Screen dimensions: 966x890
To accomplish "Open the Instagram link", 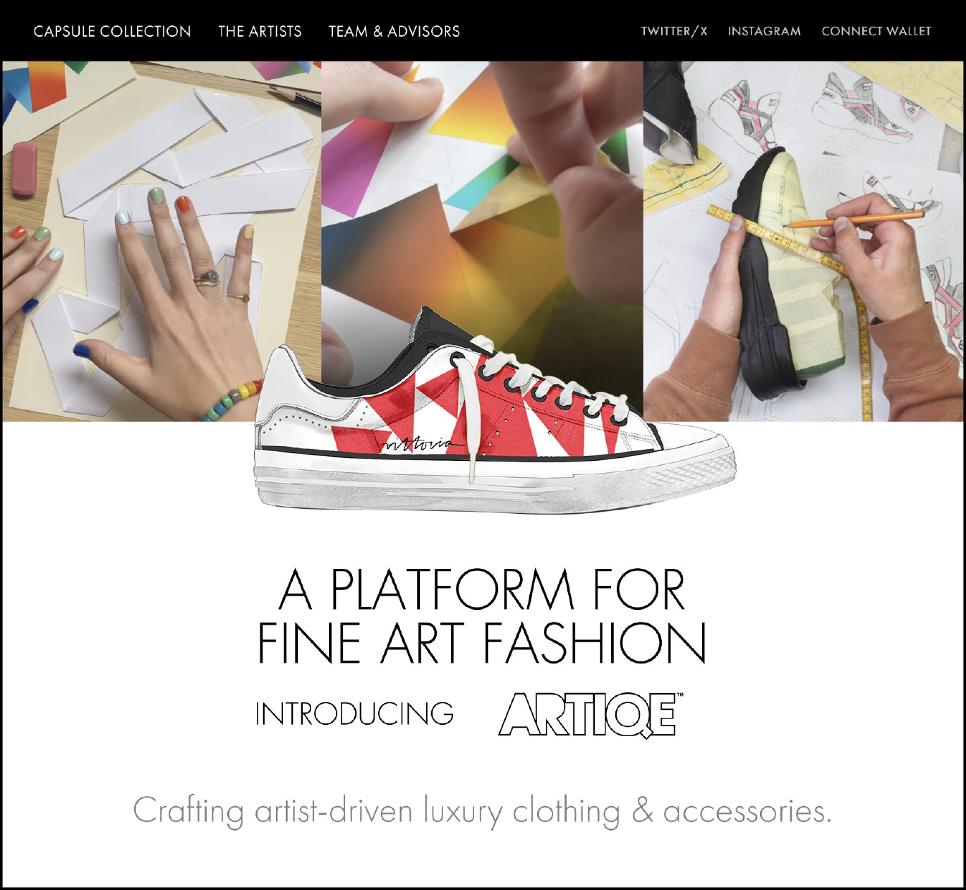I will 764,31.
